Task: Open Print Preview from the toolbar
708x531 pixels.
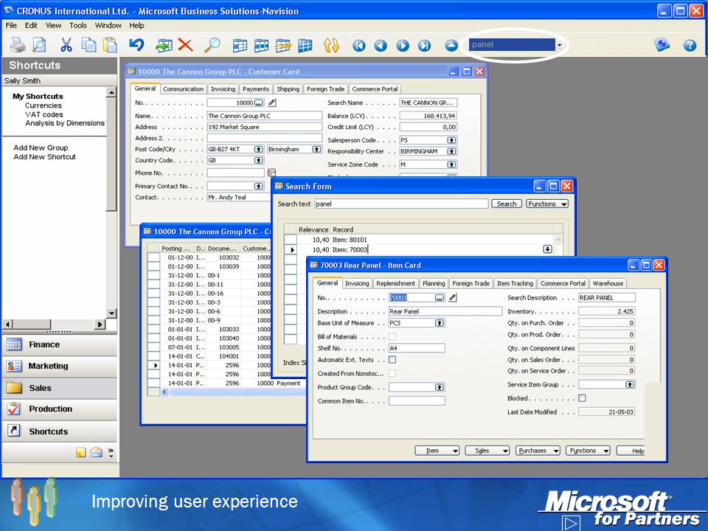Action: coord(40,45)
